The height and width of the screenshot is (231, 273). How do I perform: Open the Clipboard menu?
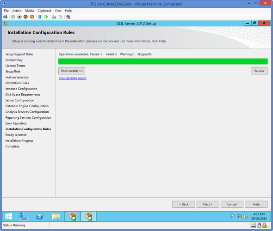[x=44, y=11]
